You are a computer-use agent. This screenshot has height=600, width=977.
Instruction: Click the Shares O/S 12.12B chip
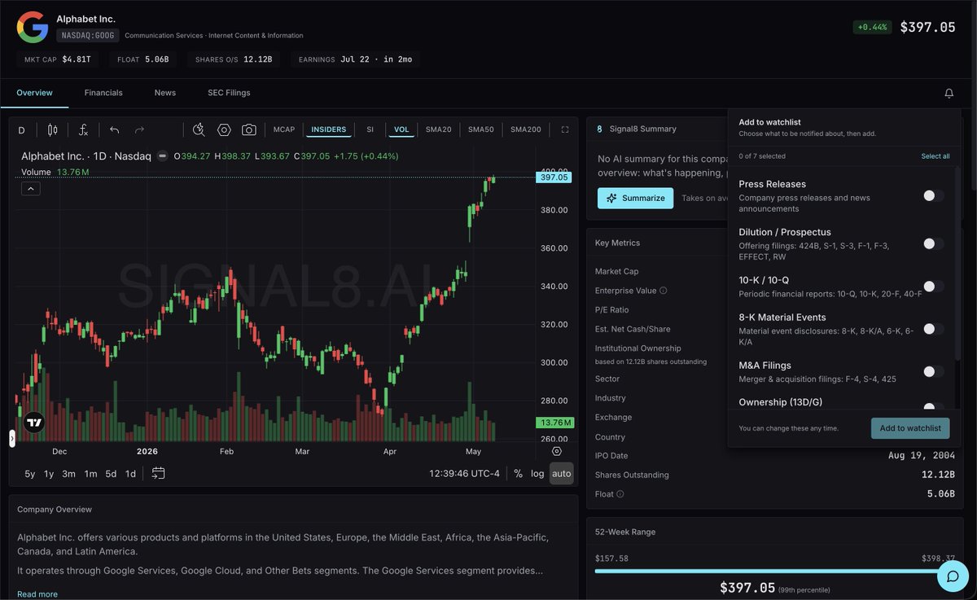pos(233,59)
